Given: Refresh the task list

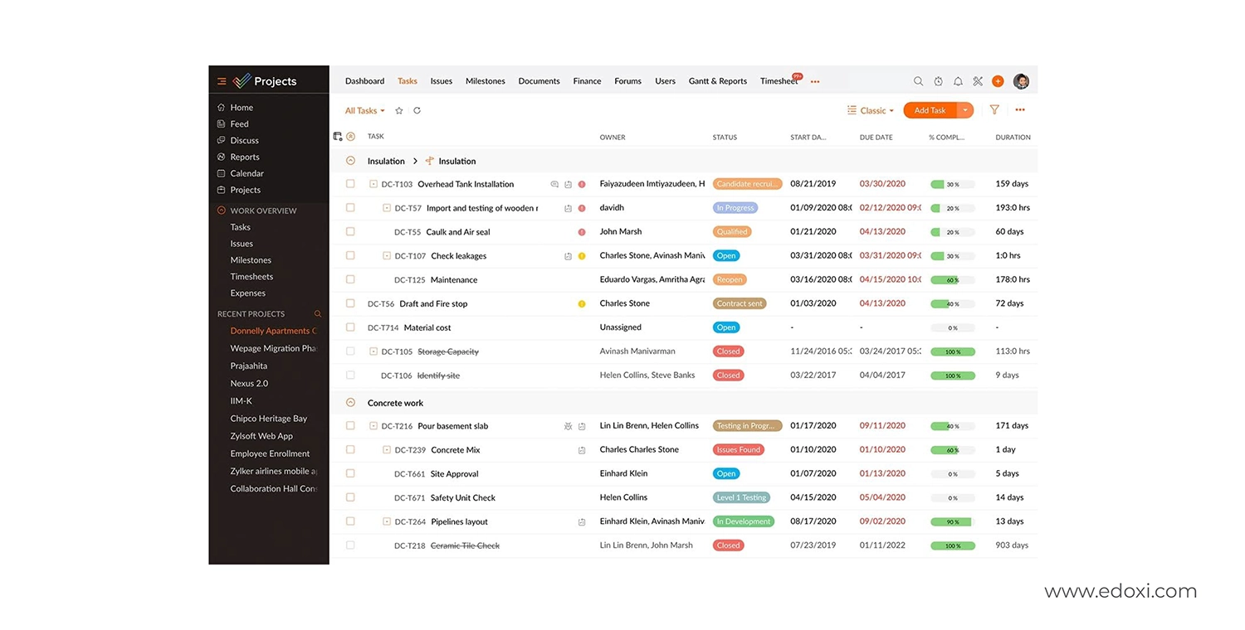Looking at the screenshot, I should click(417, 109).
